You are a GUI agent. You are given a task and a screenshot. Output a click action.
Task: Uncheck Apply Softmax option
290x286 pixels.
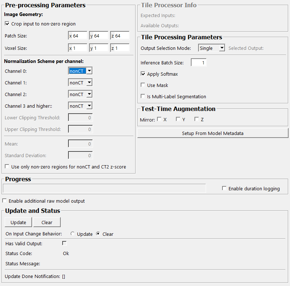143,74
